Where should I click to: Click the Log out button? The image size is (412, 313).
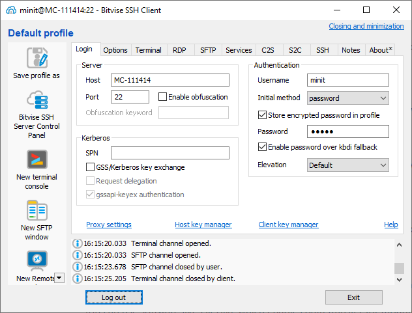(x=114, y=297)
